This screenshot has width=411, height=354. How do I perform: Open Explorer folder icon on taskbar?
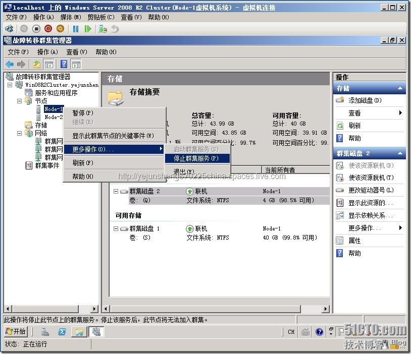click(x=79, y=332)
